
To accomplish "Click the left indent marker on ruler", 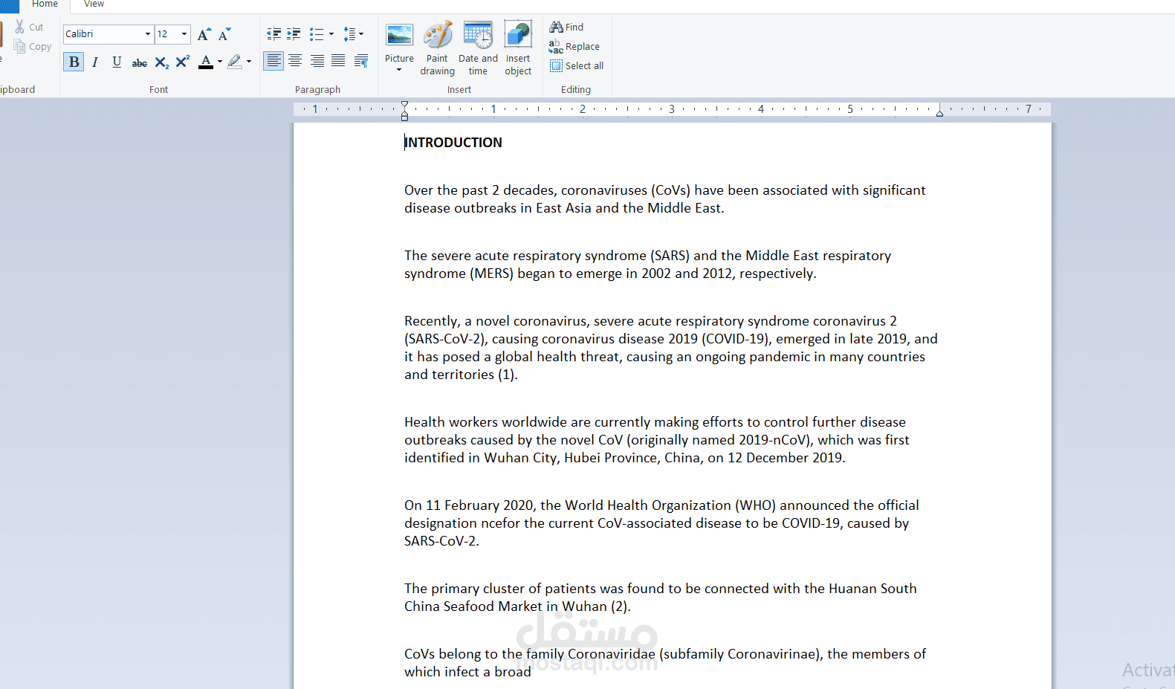I will click(x=404, y=117).
